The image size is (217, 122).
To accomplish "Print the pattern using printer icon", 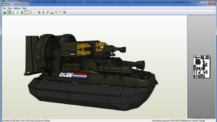I will click(x=52, y=12).
